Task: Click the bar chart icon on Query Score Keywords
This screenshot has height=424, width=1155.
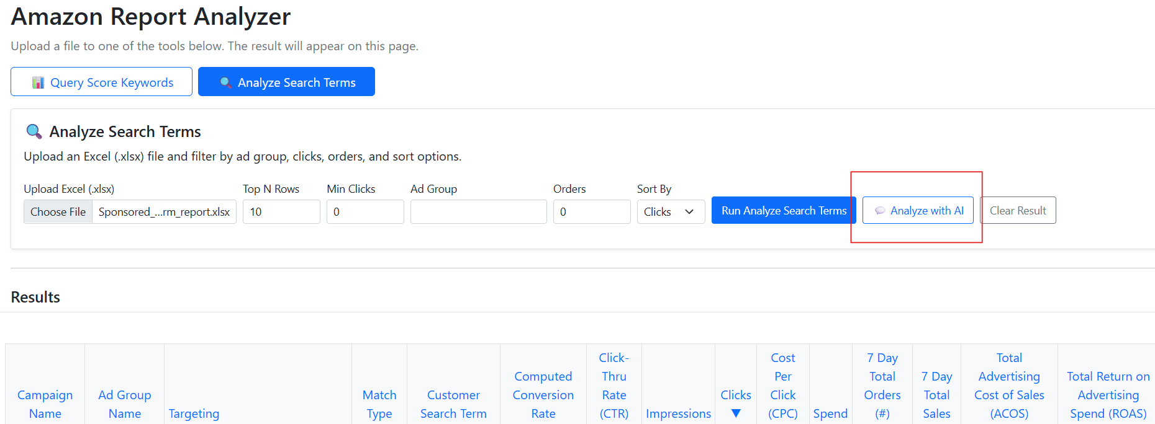Action: click(x=38, y=82)
